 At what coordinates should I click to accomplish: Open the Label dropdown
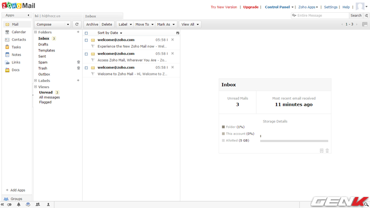(125, 24)
